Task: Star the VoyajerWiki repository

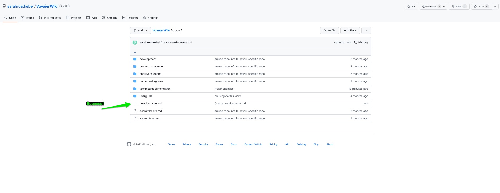Action: tap(481, 7)
